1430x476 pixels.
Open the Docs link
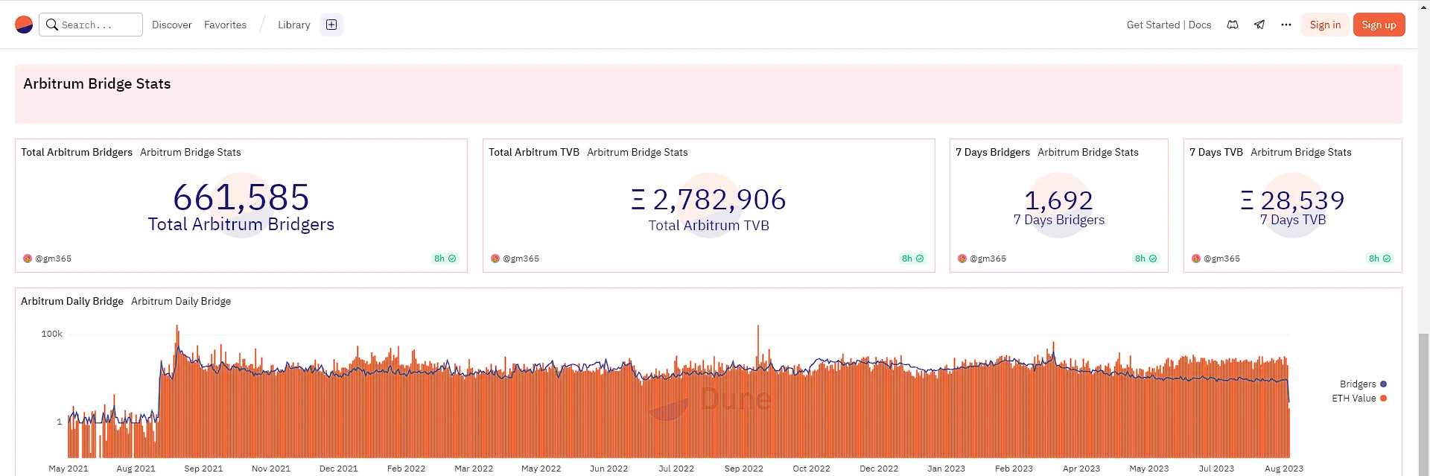1200,25
